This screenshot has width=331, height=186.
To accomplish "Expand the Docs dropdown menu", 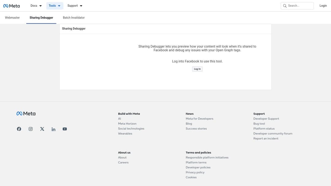I will (36, 6).
